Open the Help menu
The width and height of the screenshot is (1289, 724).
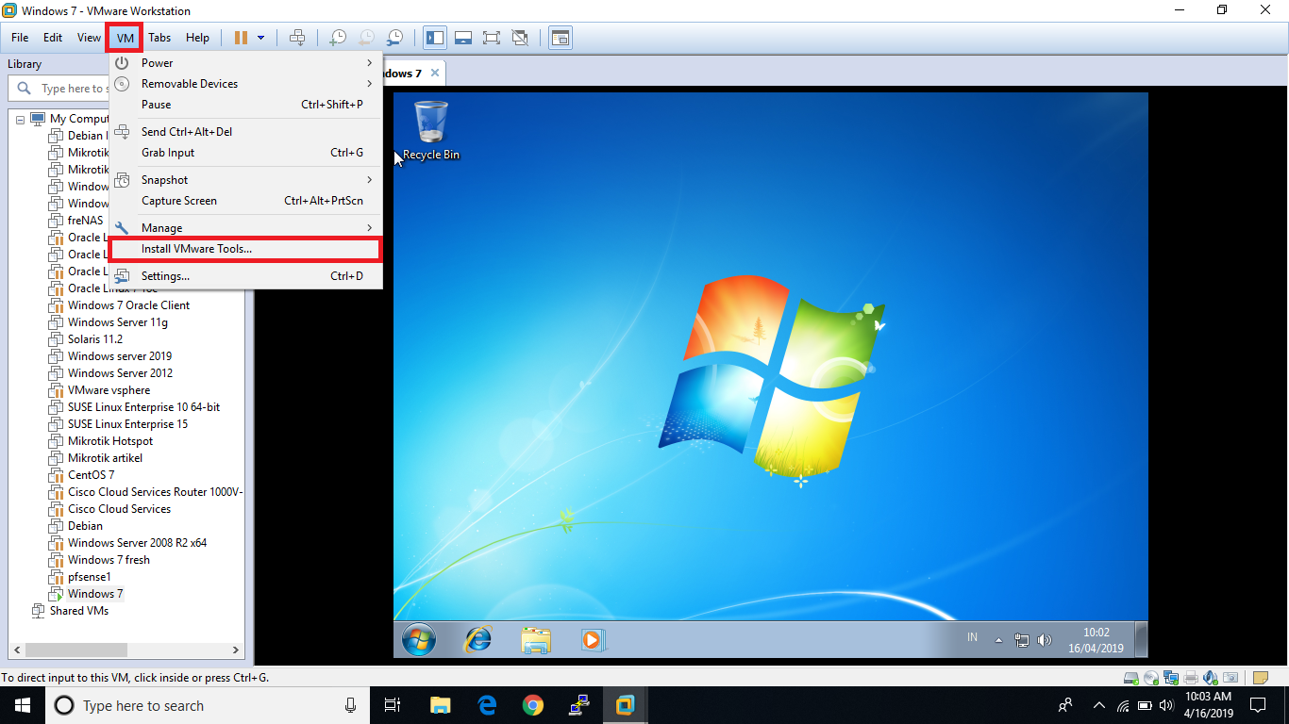pos(197,38)
